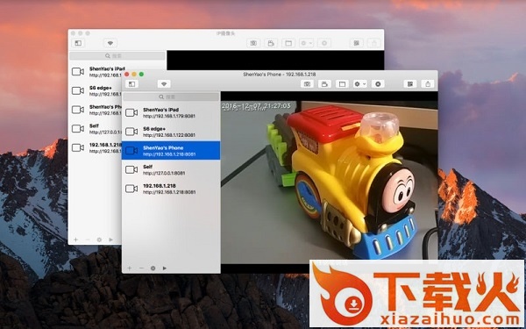This screenshot has height=329, width=526.
Task: Select 192.168.1.218 in the back window list
Action: [x=96, y=147]
